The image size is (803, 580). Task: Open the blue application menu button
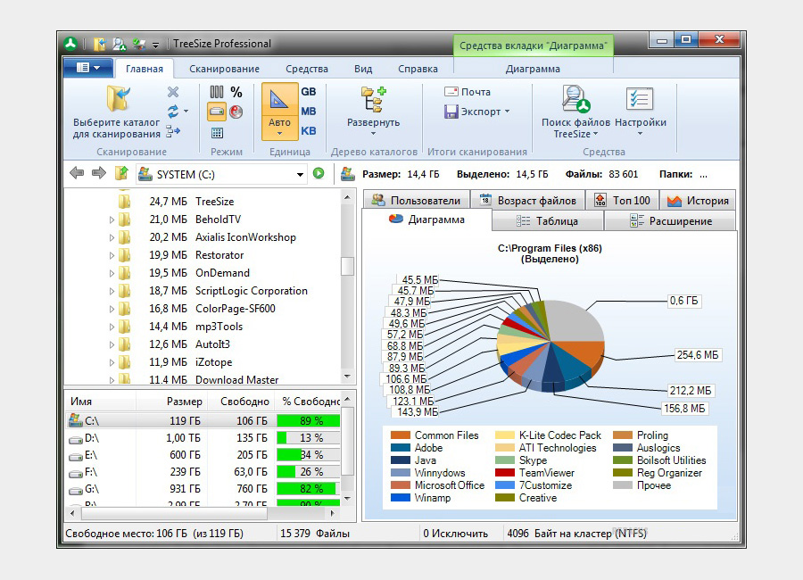click(88, 68)
